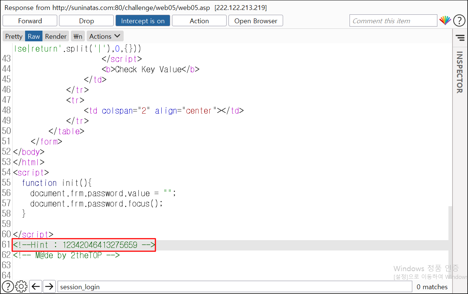Image resolution: width=468 pixels, height=294 pixels.
Task: Click the td colspan="2" line
Action: click(164, 111)
